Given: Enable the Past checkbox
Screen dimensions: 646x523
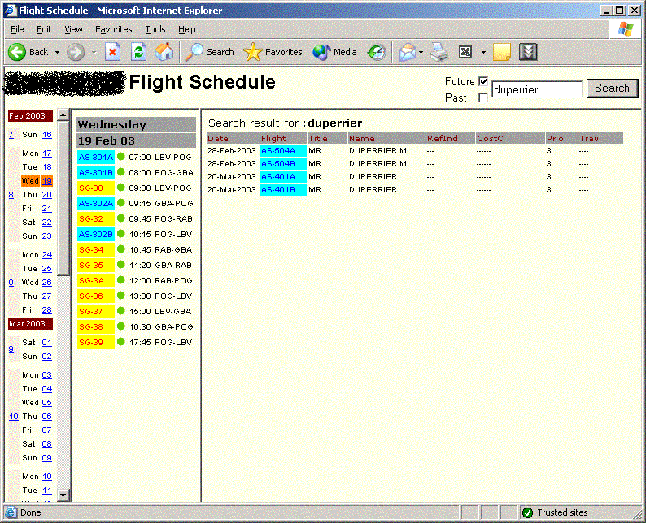Looking at the screenshot, I should pyautogui.click(x=483, y=97).
